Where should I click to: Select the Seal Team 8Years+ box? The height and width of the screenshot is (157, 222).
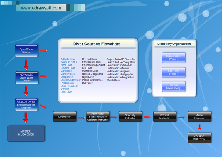(174, 73)
